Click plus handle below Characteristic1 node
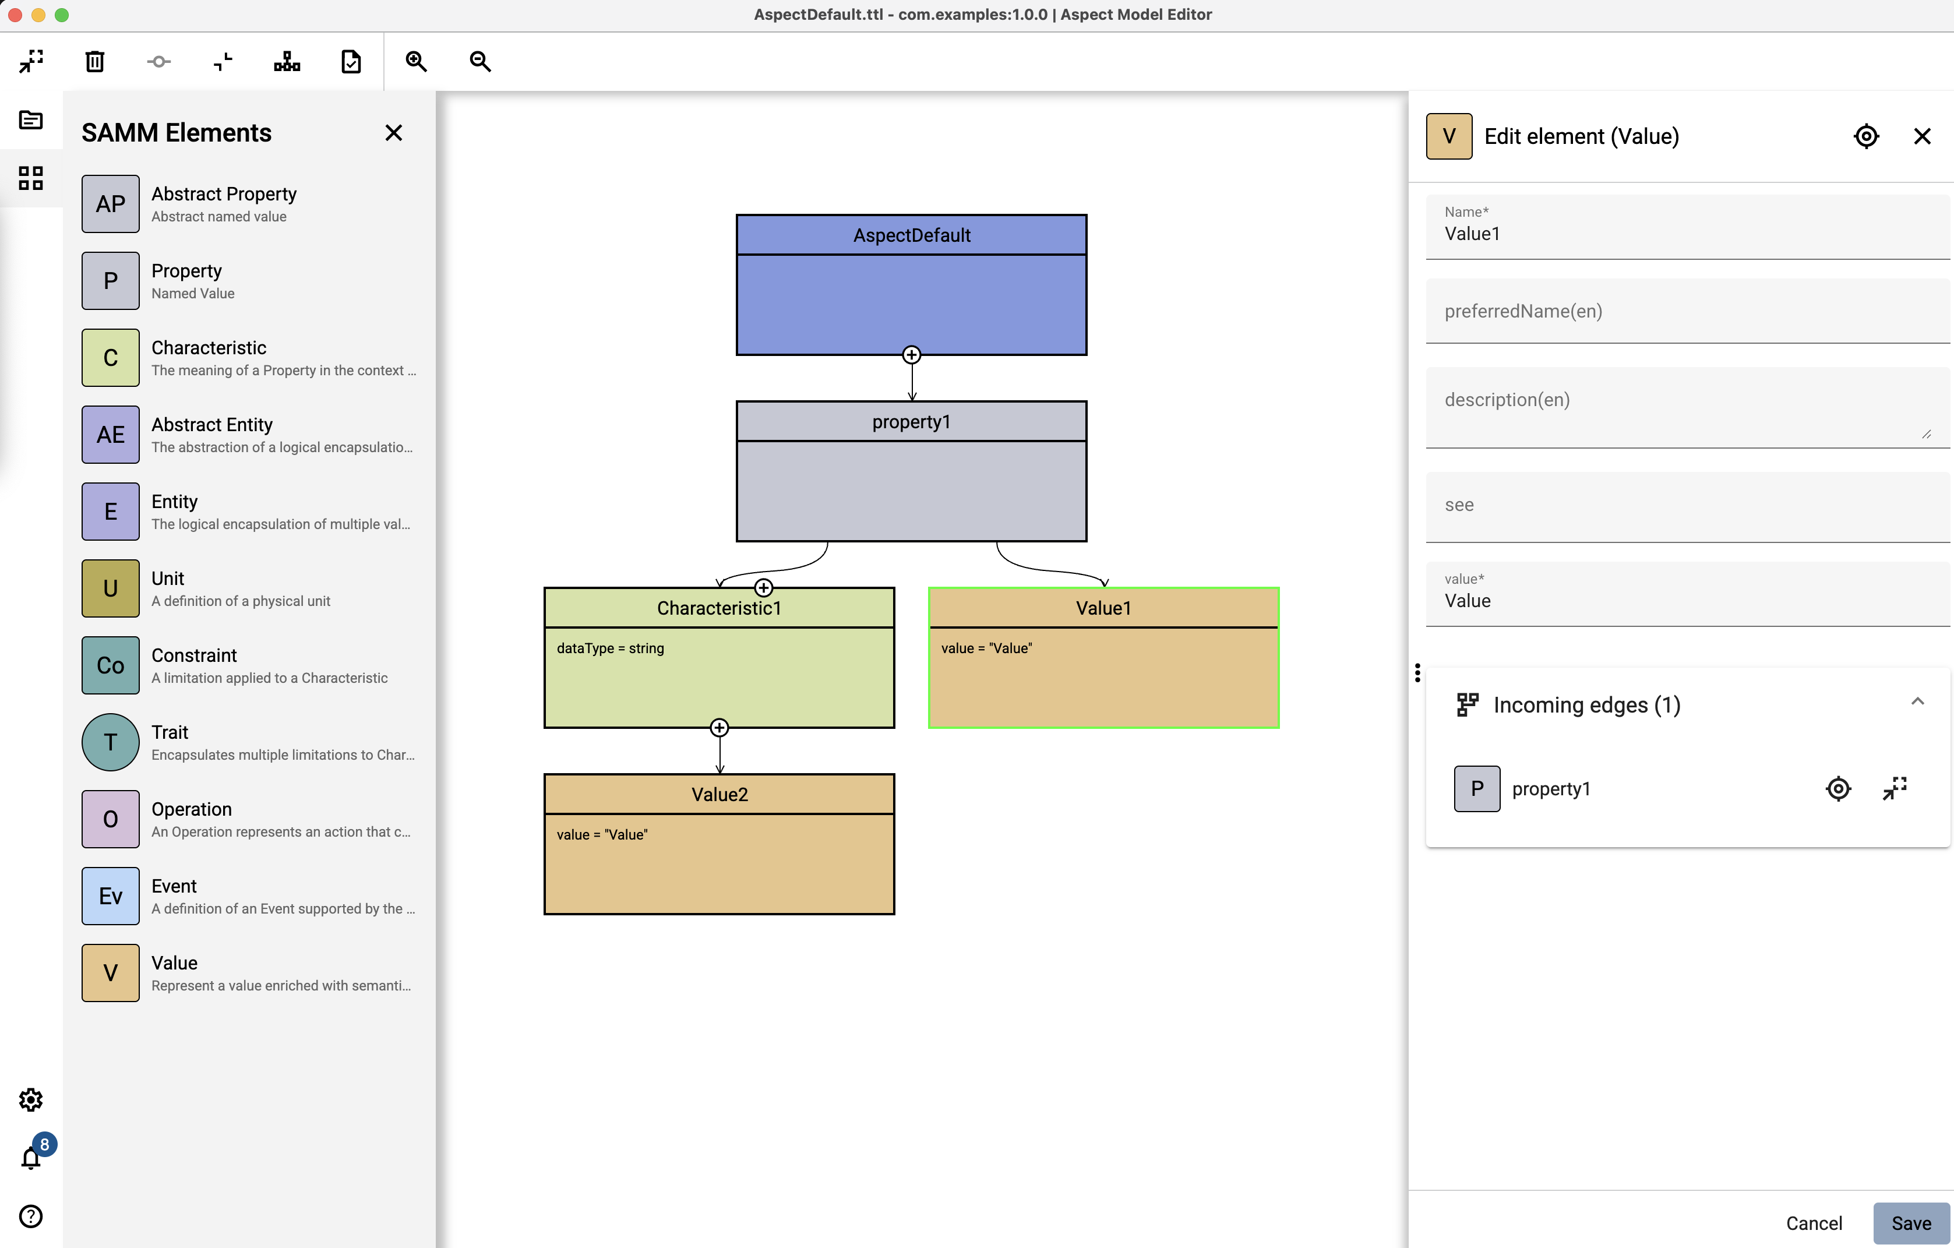The height and width of the screenshot is (1248, 1954). 719,728
